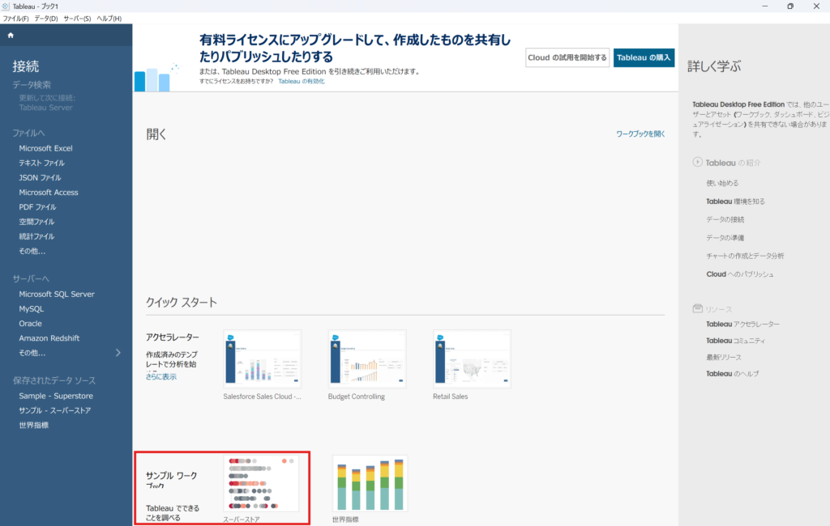
Task: Click the play icon beside Tableau の紹介
Action: (697, 163)
